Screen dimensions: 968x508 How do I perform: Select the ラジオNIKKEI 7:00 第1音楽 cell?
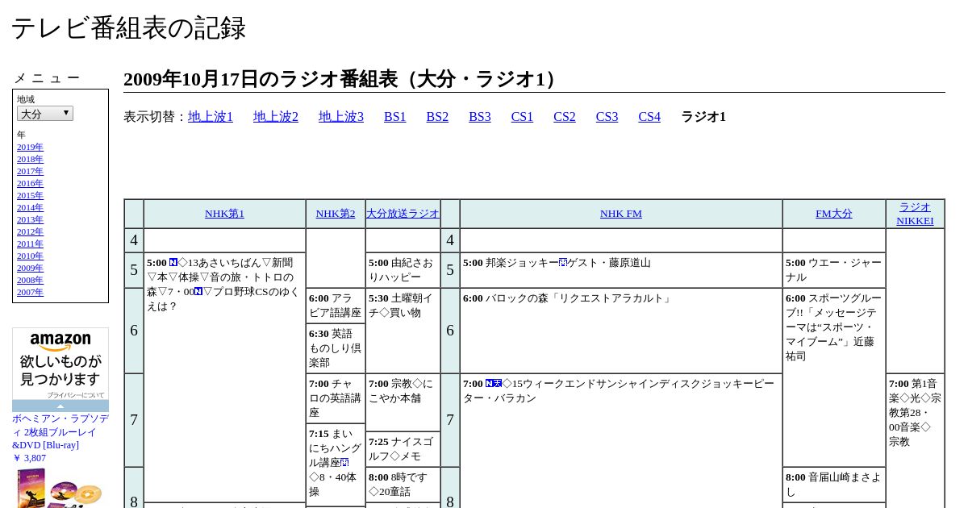(x=915, y=441)
